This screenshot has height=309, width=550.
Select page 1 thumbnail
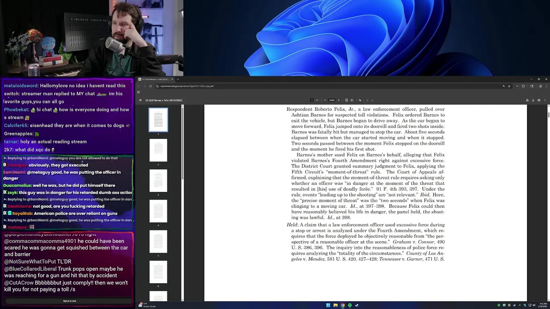(158, 120)
